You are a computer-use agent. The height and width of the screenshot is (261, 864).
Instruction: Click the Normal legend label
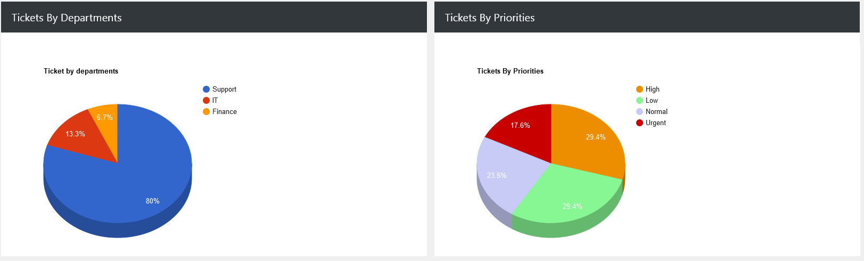point(656,112)
